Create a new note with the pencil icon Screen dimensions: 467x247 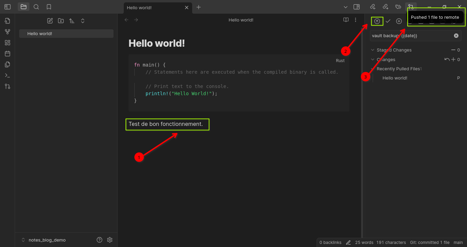[x=50, y=21]
